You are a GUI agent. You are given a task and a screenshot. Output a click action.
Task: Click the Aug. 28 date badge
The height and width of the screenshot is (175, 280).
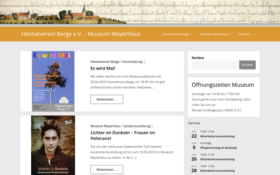pos(194,169)
